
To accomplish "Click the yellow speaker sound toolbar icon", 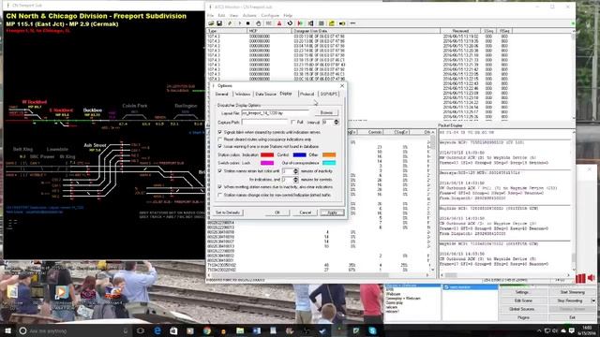I will 342,23.
